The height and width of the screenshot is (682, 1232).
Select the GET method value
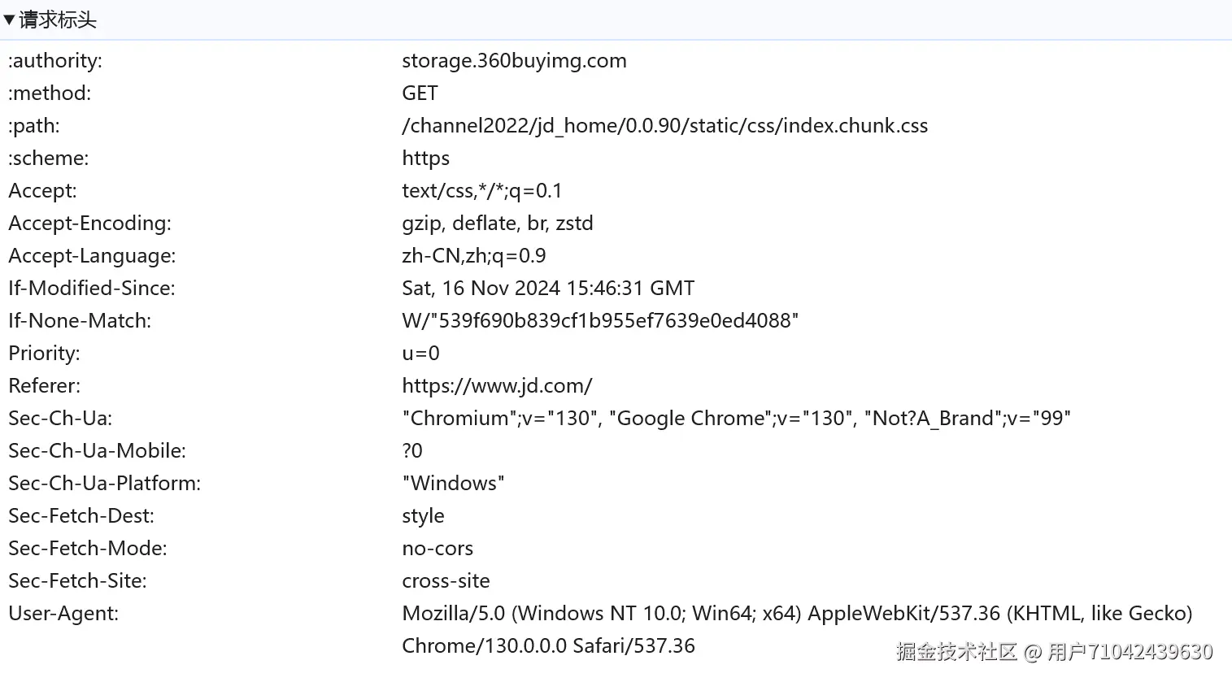pos(420,93)
